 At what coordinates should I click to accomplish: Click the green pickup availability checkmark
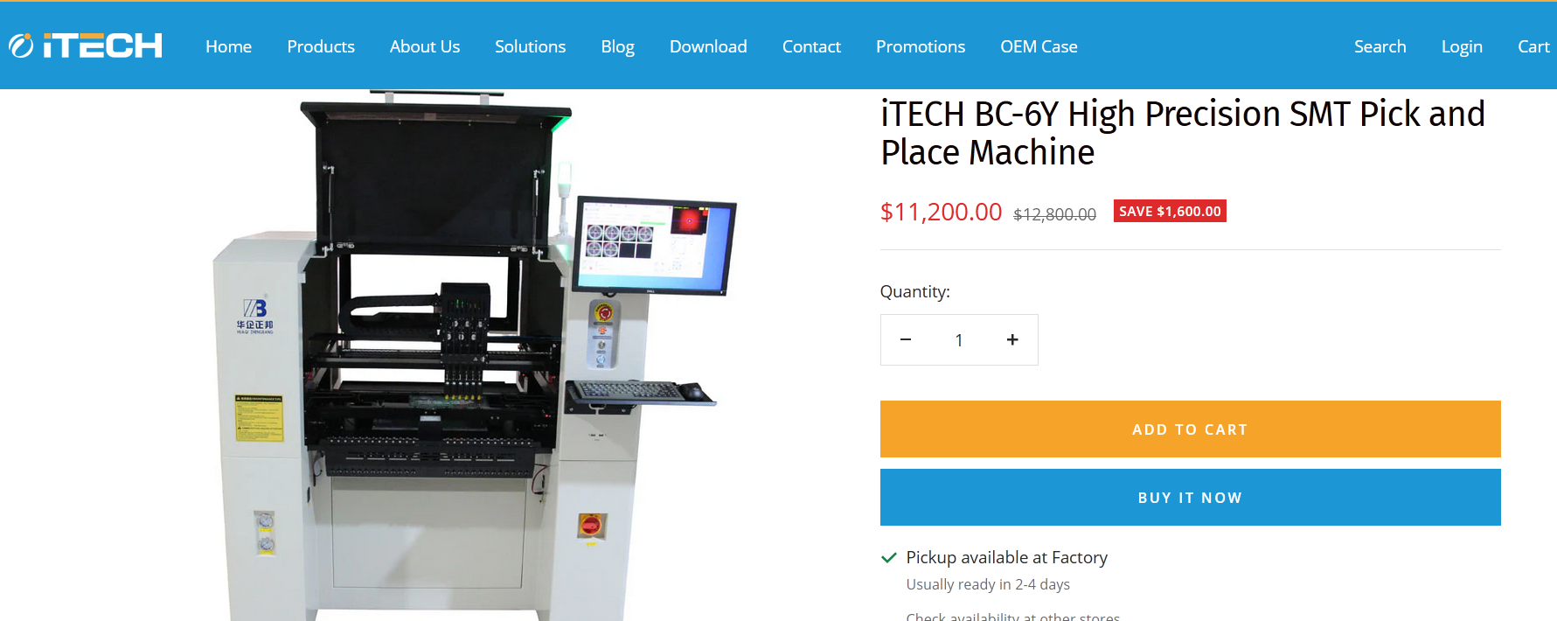(x=889, y=558)
